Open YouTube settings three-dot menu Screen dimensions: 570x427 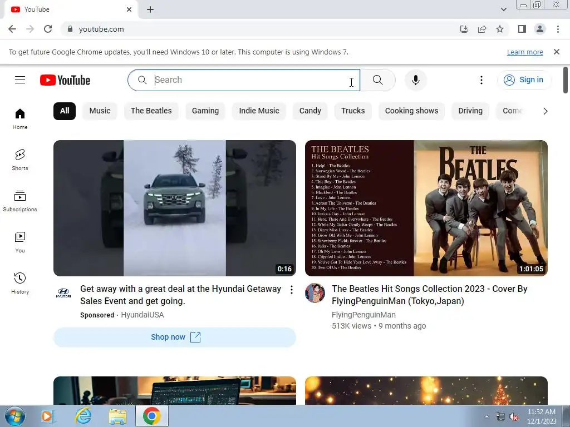pyautogui.click(x=481, y=80)
